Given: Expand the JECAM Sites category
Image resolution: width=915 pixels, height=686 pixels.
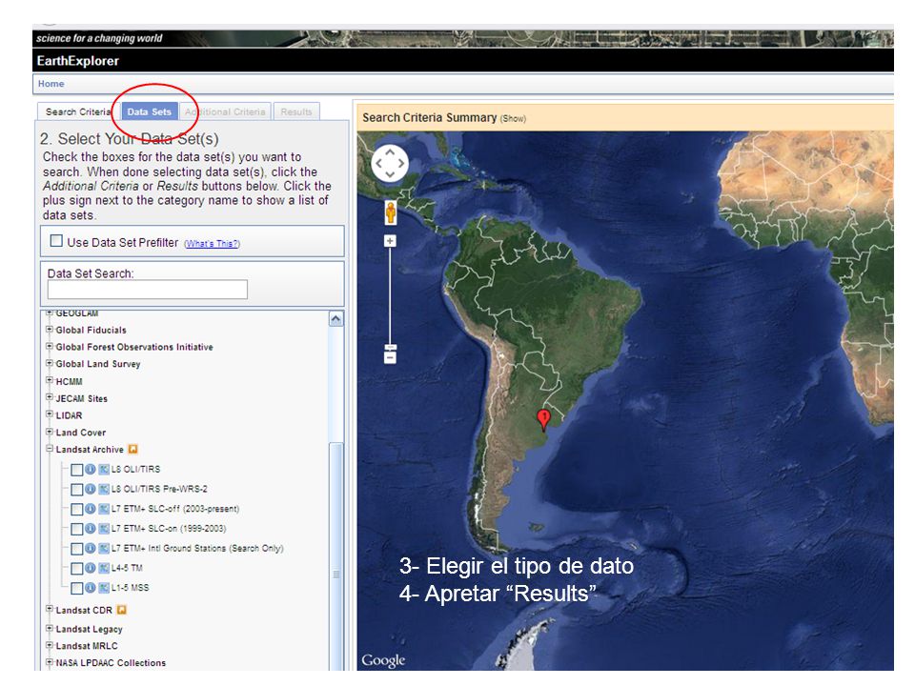Looking at the screenshot, I should [50, 397].
